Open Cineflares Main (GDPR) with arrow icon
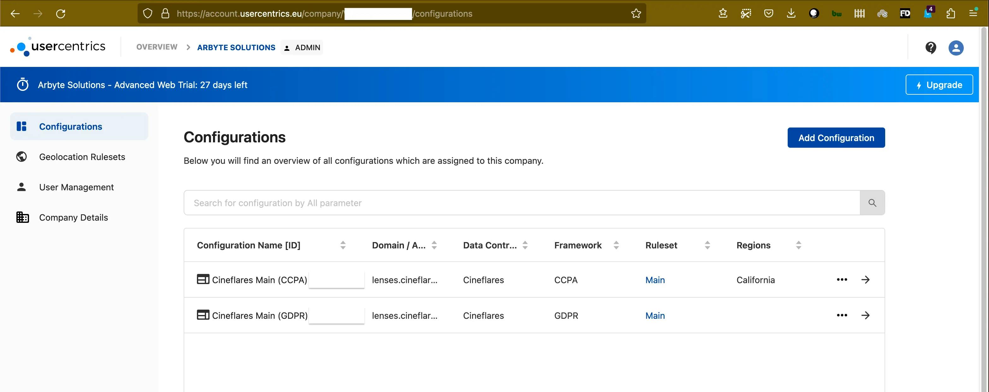Image resolution: width=989 pixels, height=392 pixels. [865, 315]
